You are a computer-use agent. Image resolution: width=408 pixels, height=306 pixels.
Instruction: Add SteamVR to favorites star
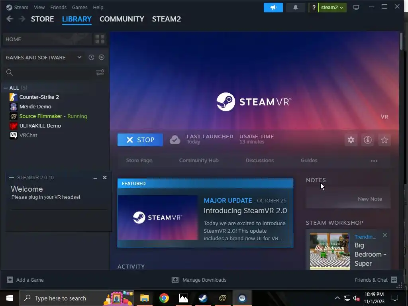click(384, 140)
